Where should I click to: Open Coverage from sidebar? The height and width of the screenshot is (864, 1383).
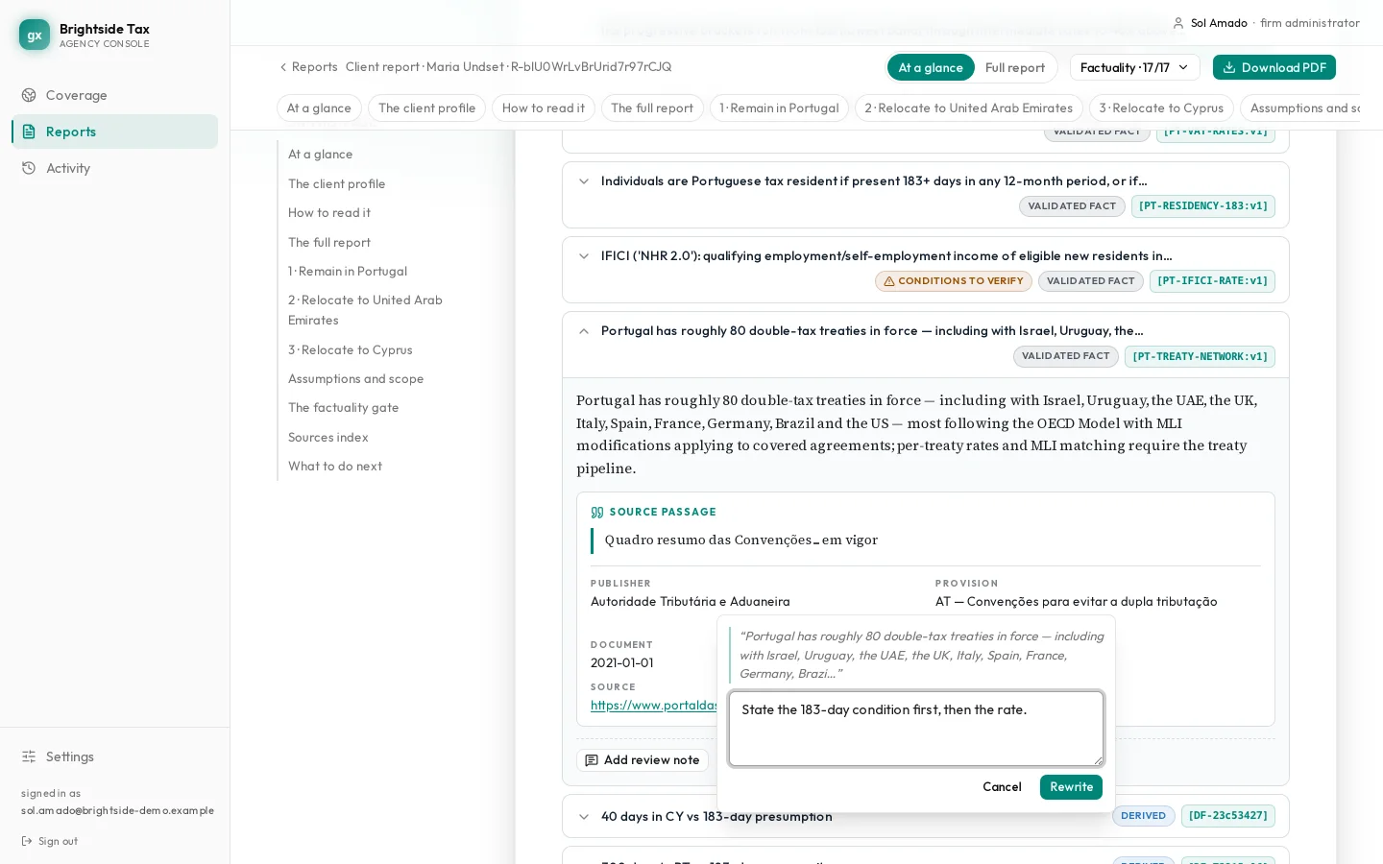pyautogui.click(x=114, y=95)
